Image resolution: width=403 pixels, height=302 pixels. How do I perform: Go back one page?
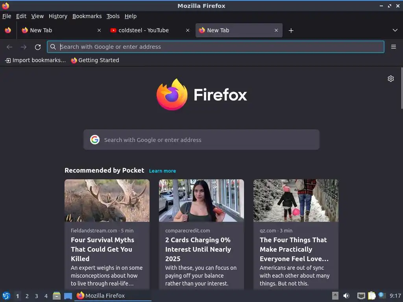tap(9, 47)
